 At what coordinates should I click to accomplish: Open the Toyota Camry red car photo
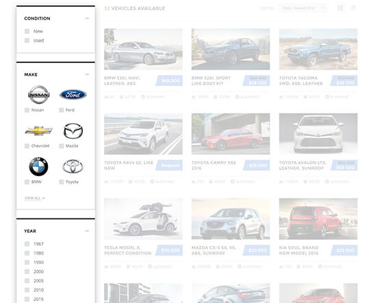(231, 134)
